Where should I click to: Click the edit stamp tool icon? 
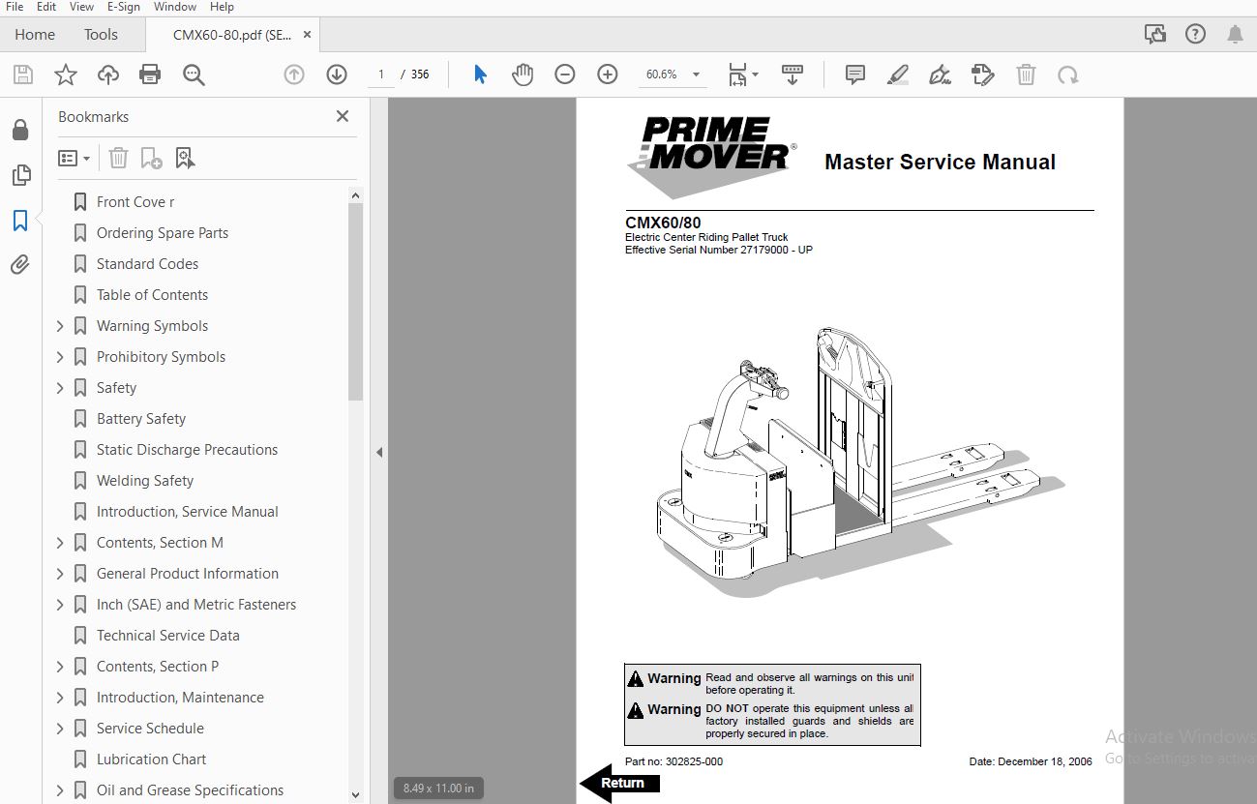[x=982, y=74]
